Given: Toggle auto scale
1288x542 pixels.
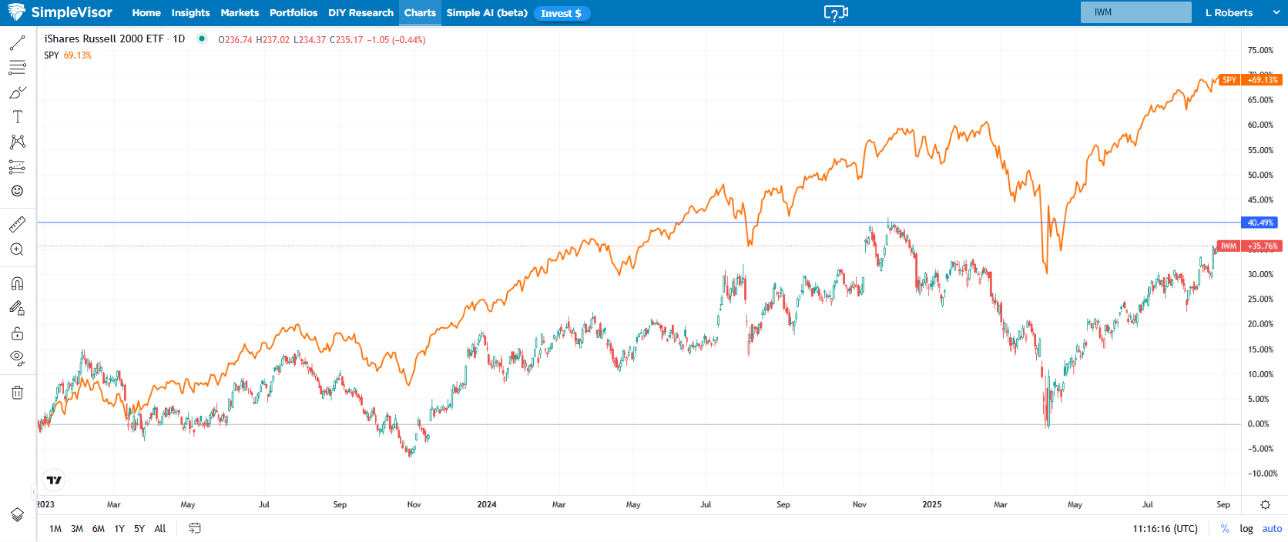Looking at the screenshot, I should click(x=1272, y=528).
